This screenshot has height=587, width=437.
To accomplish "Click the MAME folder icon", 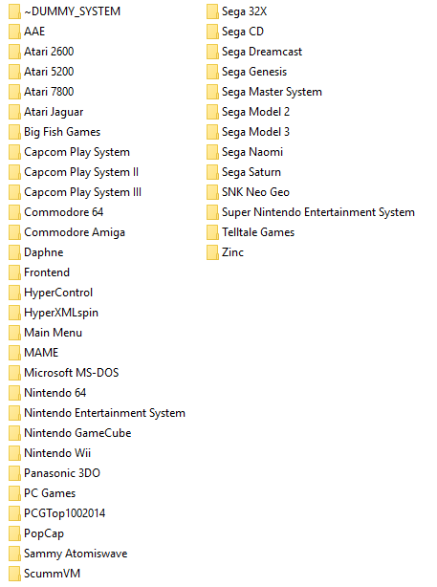I will point(14,353).
